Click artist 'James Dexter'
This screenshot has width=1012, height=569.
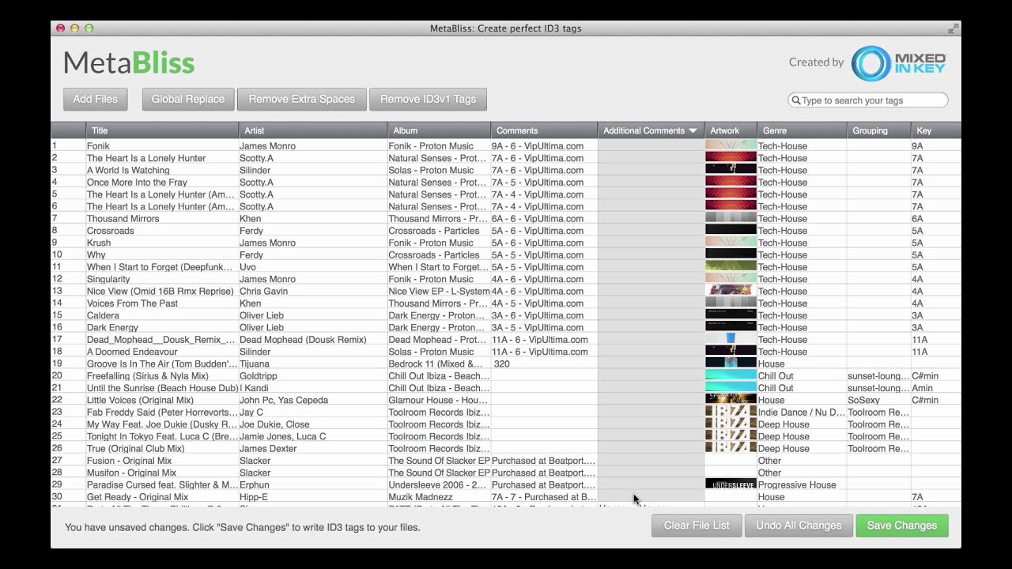tap(268, 448)
